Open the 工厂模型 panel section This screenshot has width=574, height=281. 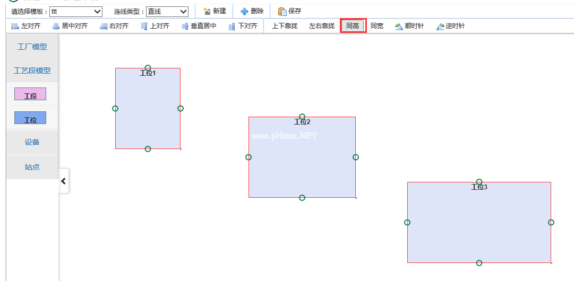click(x=32, y=47)
